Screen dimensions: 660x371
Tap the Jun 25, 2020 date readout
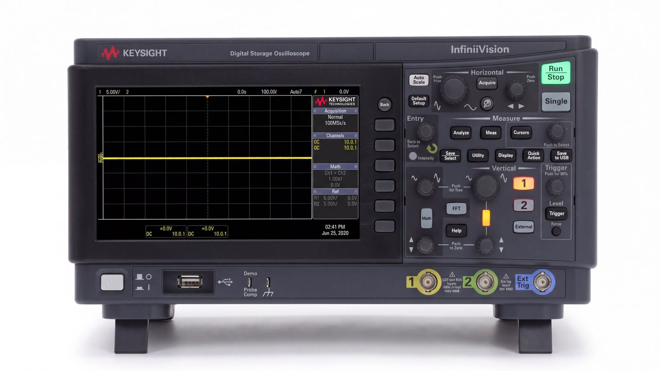335,233
